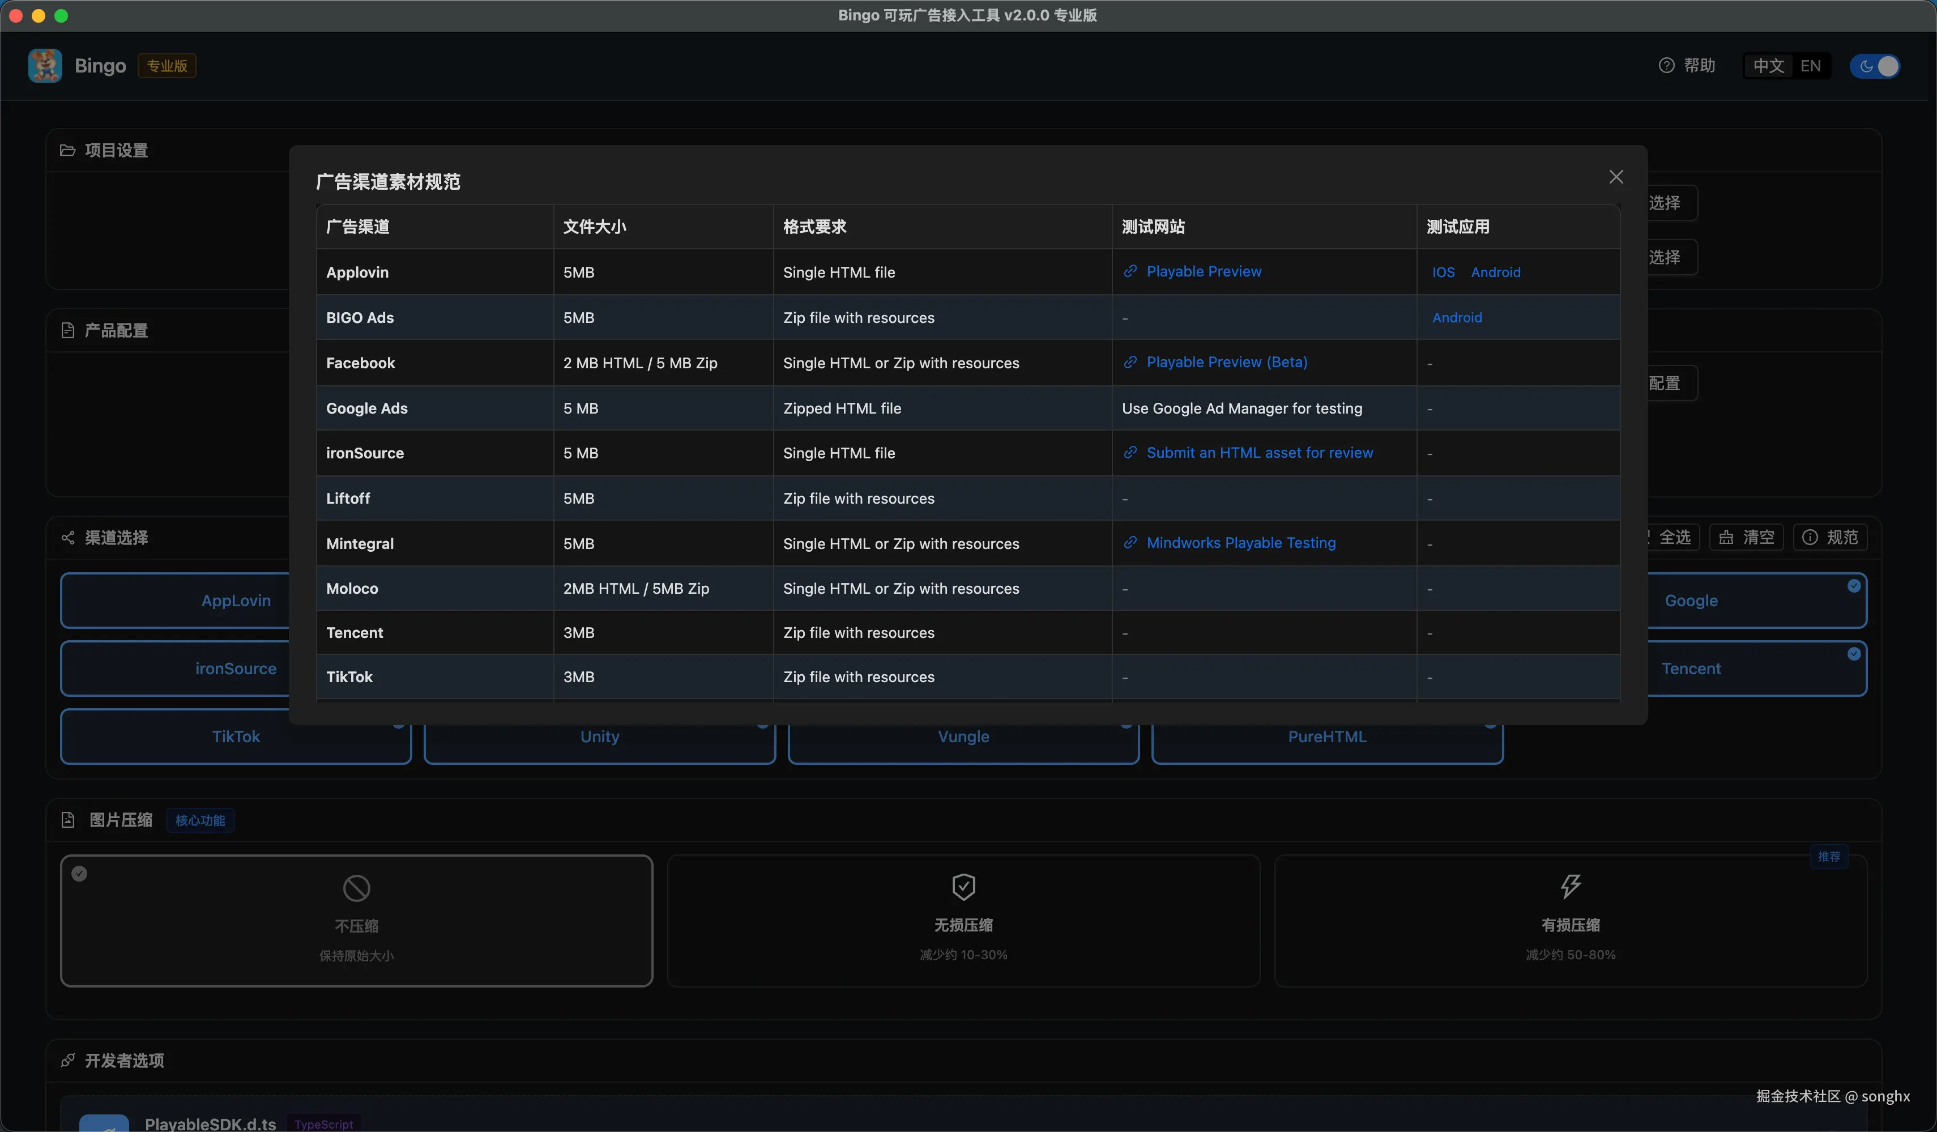Click the 渠道选择 share icon
Image resolution: width=1937 pixels, height=1132 pixels.
[67, 538]
